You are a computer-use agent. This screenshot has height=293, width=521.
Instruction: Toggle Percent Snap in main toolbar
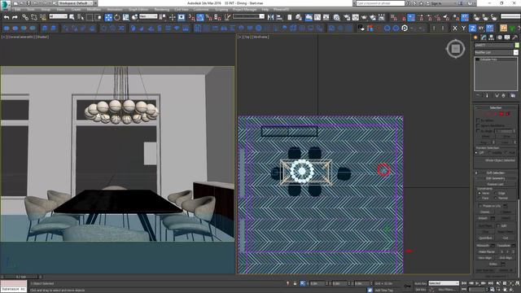click(209, 17)
